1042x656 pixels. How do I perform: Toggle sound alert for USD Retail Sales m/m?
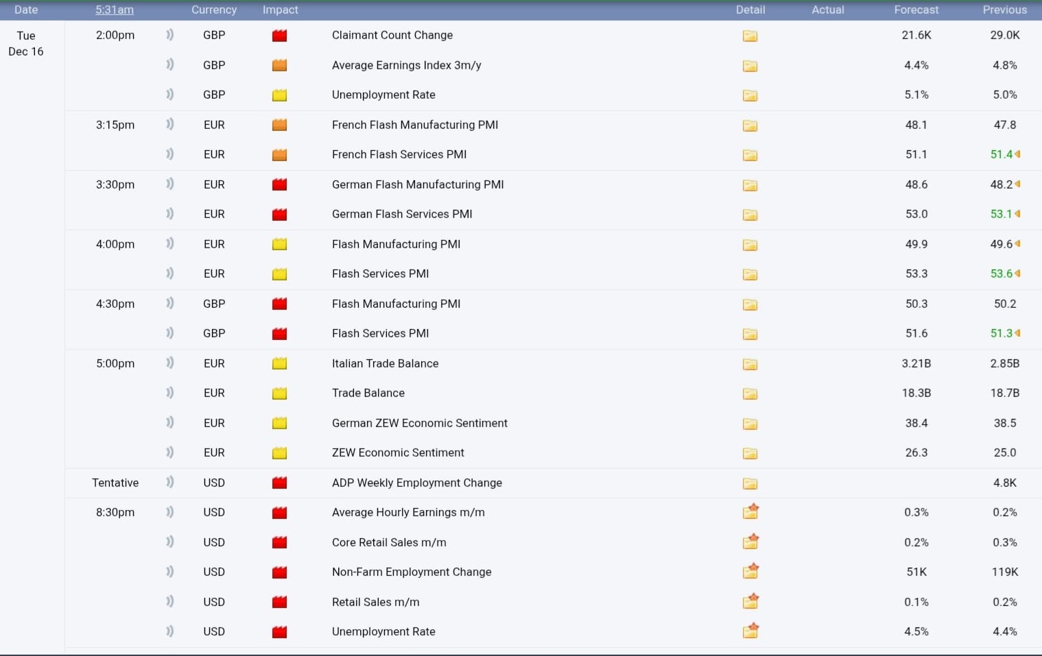point(169,602)
